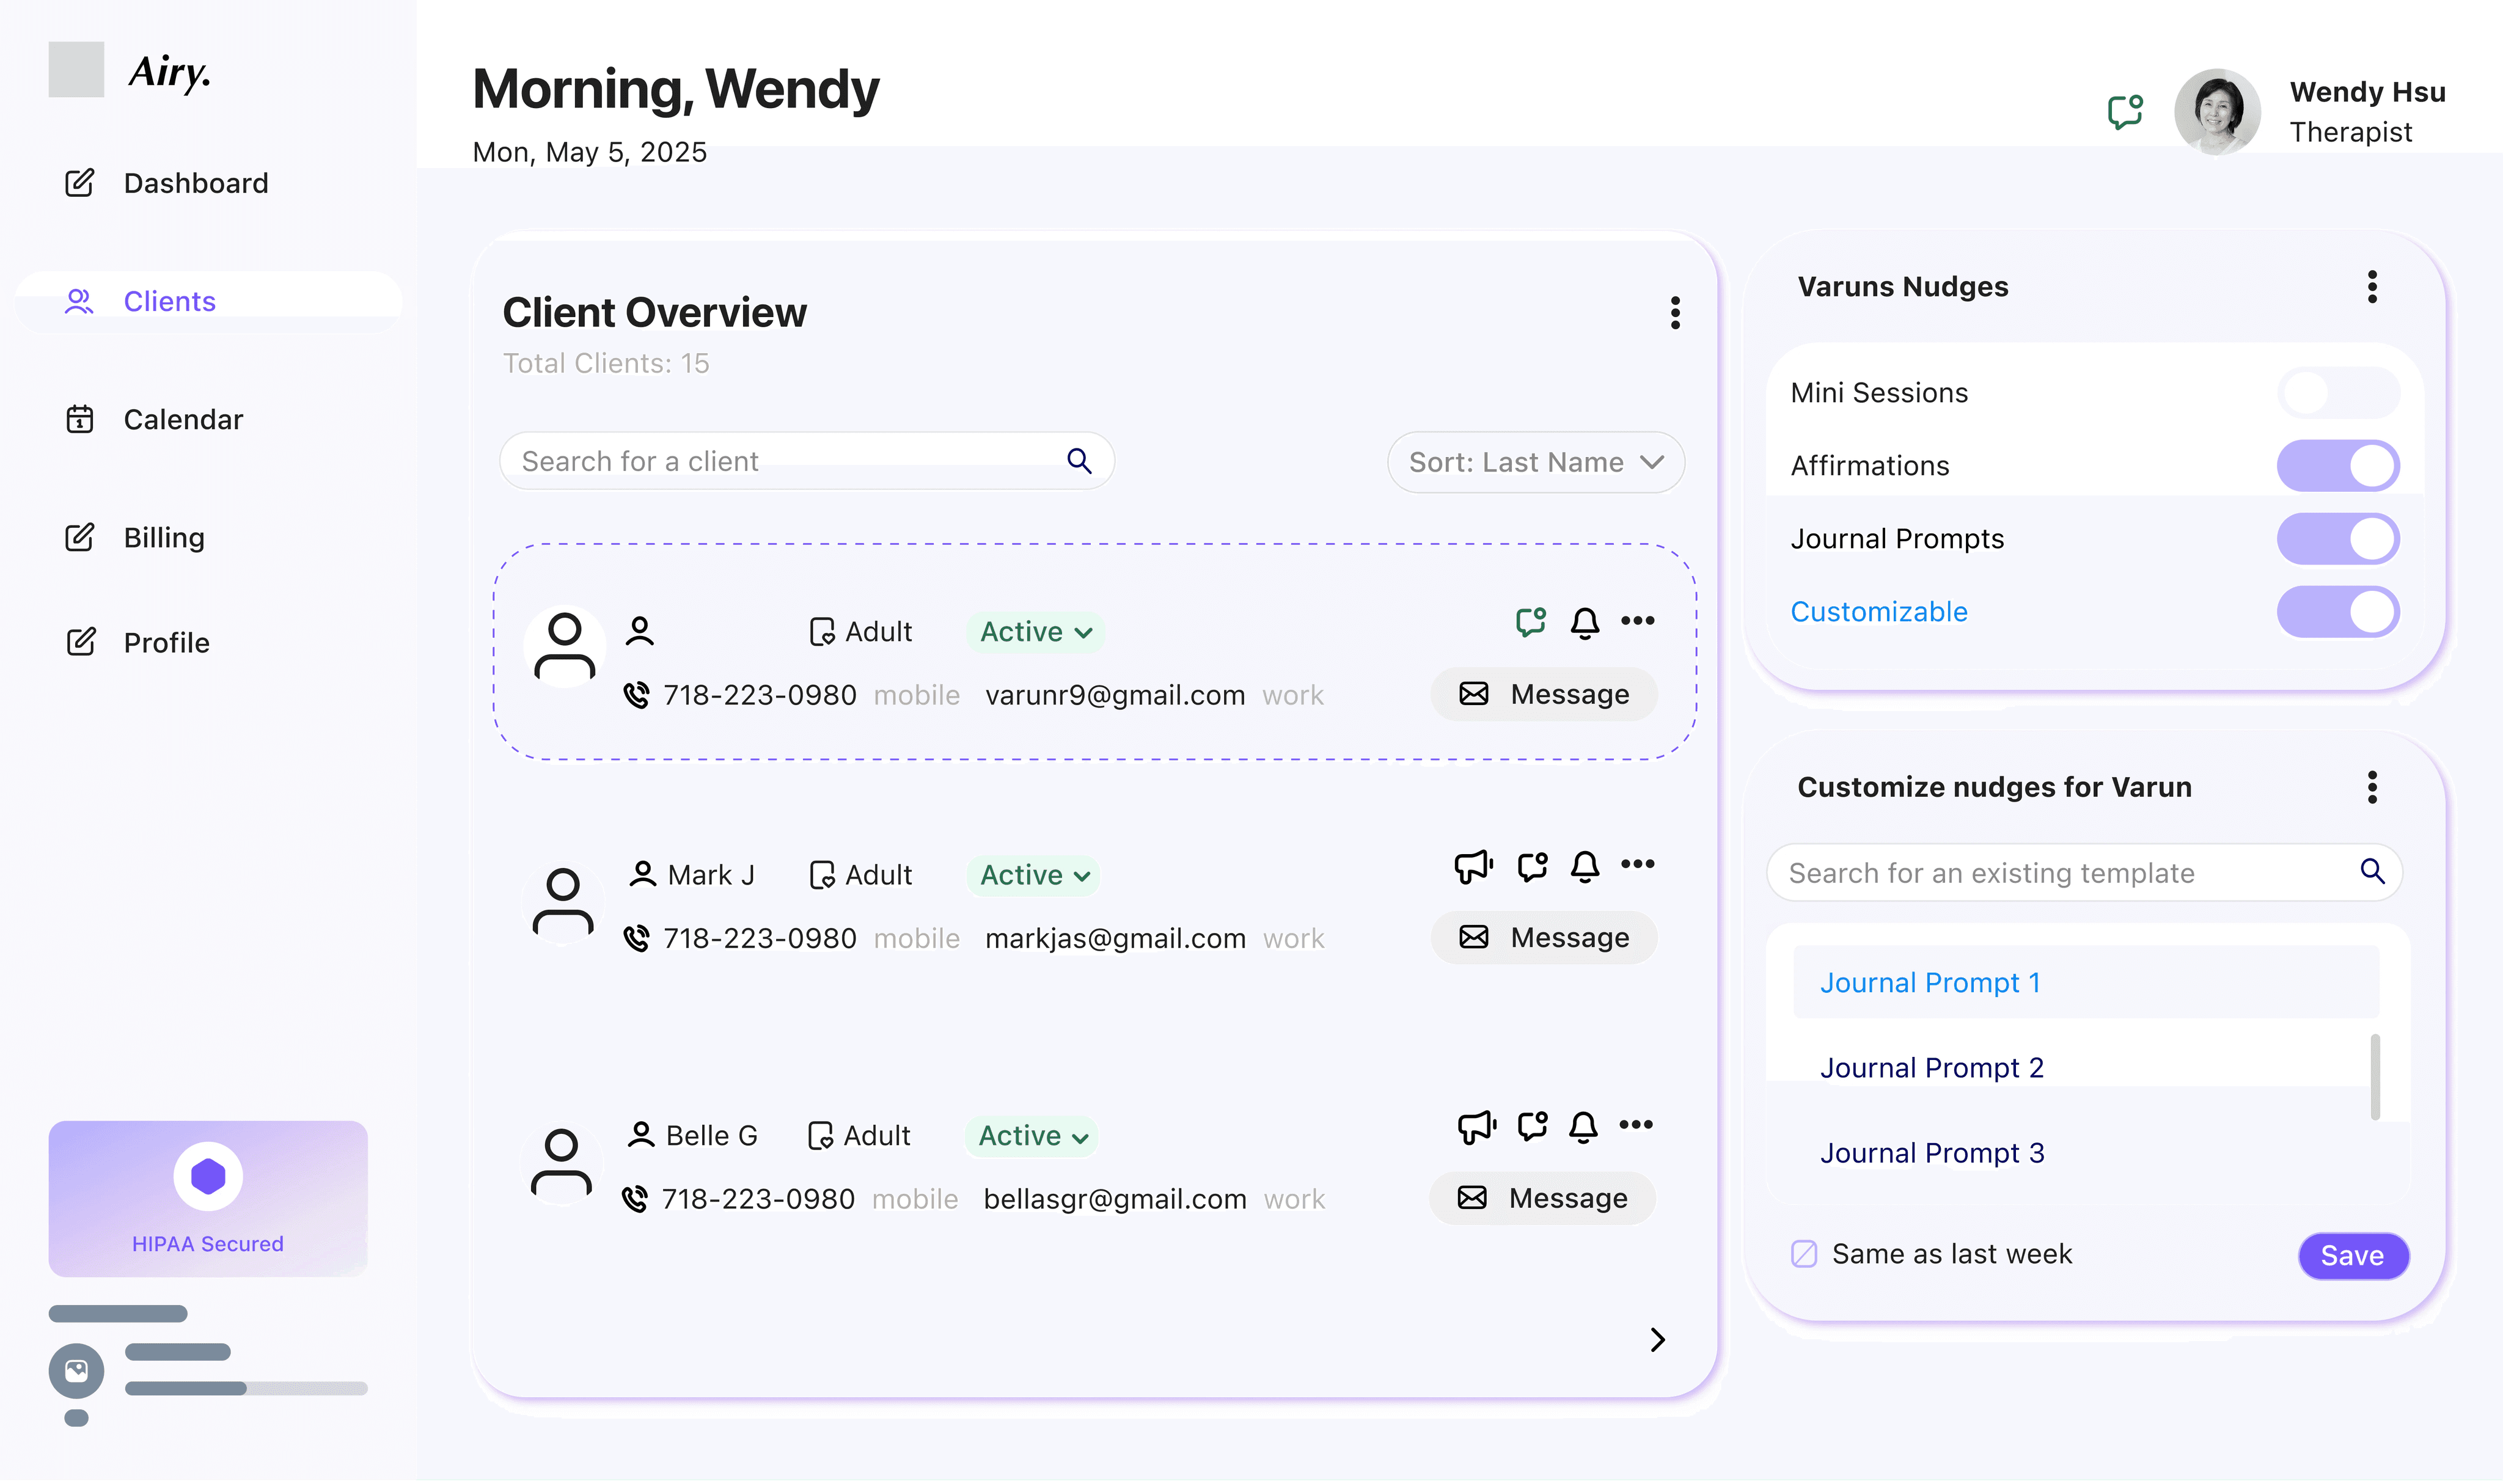
Task: Click green chat icon on Varun's row
Action: (1531, 622)
